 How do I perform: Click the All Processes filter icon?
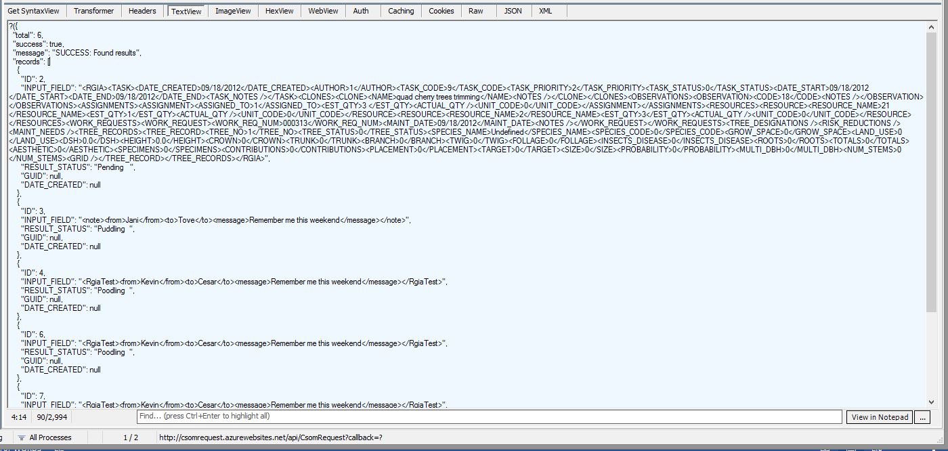22,437
